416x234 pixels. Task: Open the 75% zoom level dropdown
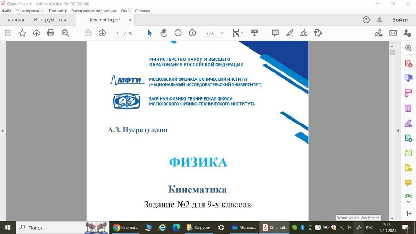(x=222, y=33)
